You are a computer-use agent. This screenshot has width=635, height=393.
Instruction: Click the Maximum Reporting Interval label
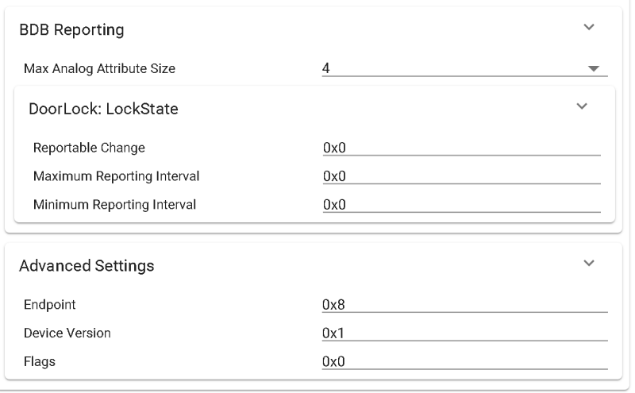116,175
